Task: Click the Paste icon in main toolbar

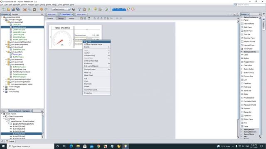Action: 34,9
